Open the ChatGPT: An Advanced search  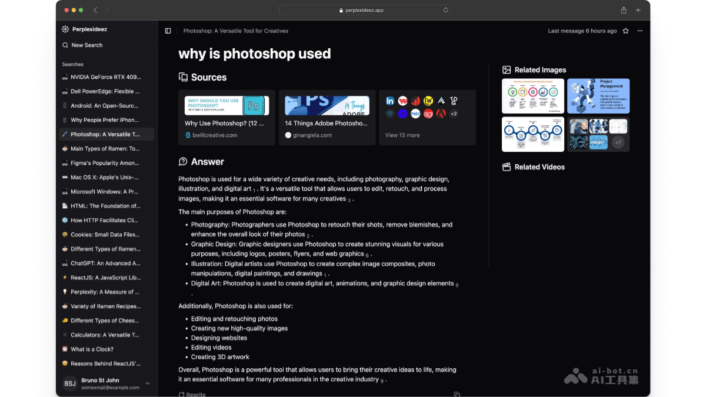[x=105, y=263]
